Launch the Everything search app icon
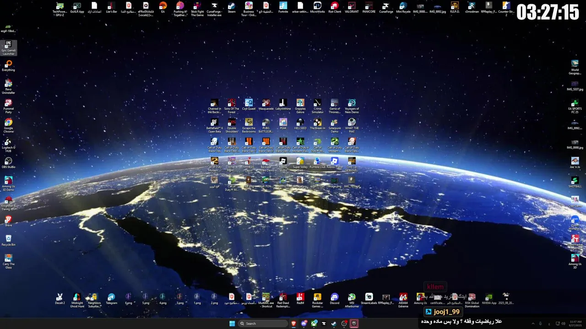586x329 pixels. pos(8,66)
